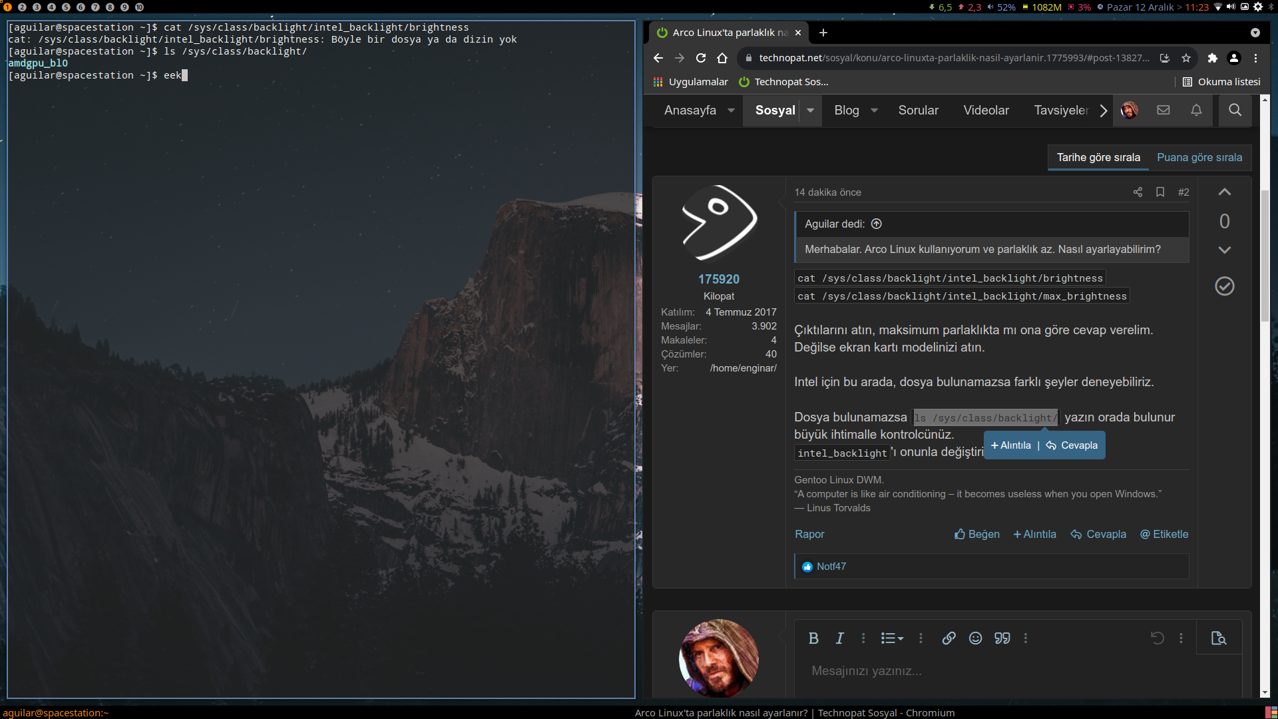
Task: Open the inbox envelope icon
Action: (x=1163, y=110)
